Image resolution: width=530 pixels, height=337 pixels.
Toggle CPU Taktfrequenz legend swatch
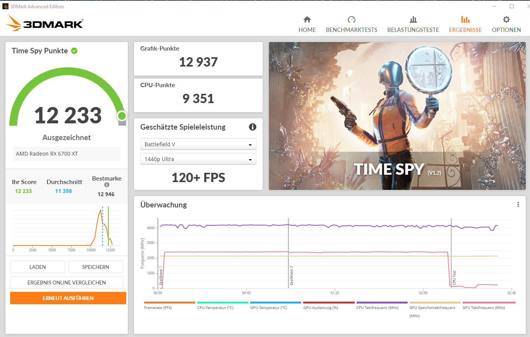382,302
